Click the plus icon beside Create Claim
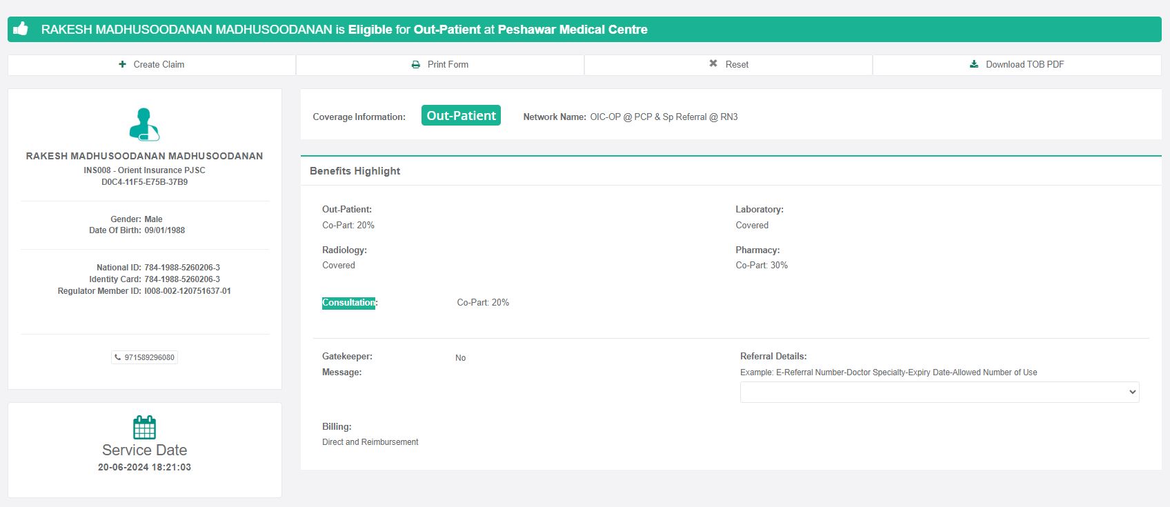 122,64
